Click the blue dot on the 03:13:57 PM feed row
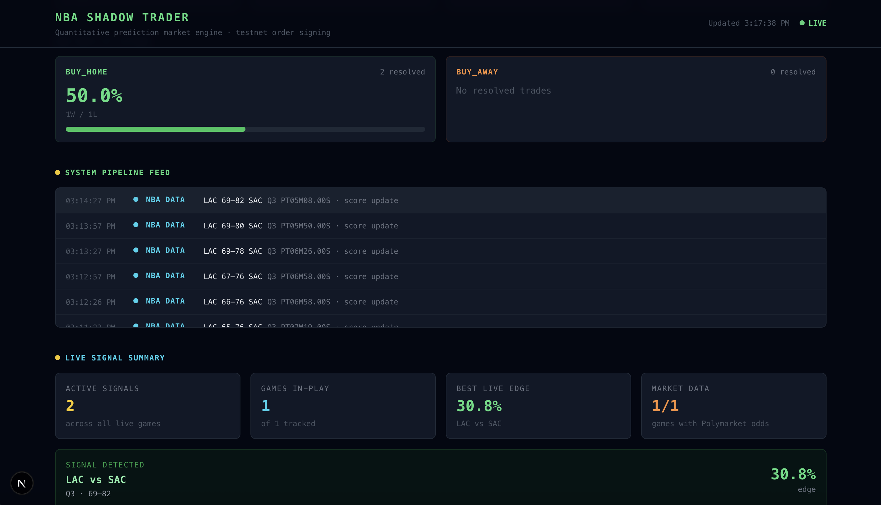Viewport: 881px width, 505px height. coord(136,225)
